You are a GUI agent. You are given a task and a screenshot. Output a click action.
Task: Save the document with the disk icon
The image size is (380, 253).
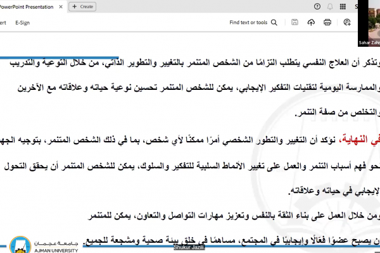tap(294, 22)
